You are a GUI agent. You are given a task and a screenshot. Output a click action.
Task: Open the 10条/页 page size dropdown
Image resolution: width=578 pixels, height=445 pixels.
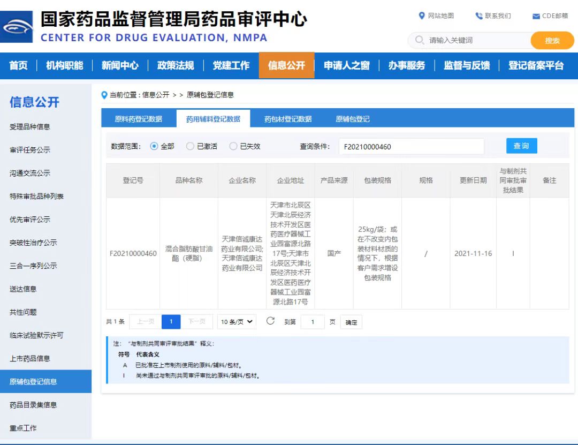(x=235, y=321)
